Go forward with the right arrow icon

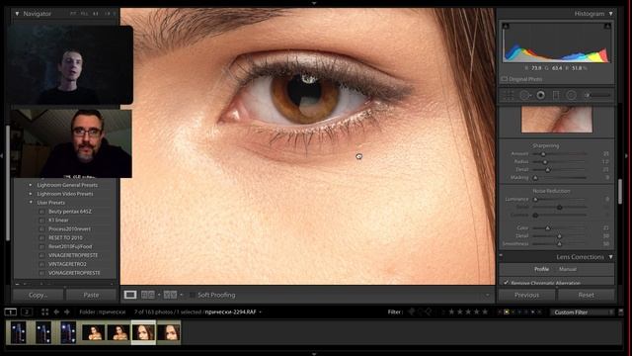pyautogui.click(x=67, y=312)
